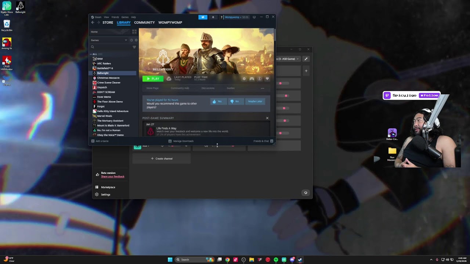
Task: Open Elgato Wave Link desktop shortcut
Action: pos(7,8)
